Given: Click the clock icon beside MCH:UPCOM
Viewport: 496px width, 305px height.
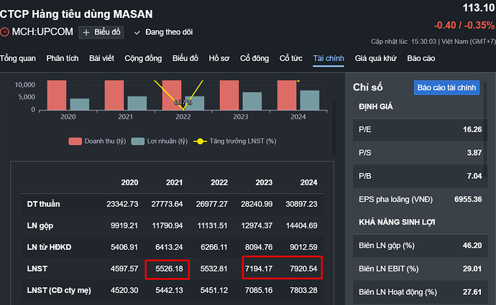Looking at the screenshot, I should 5,32.
